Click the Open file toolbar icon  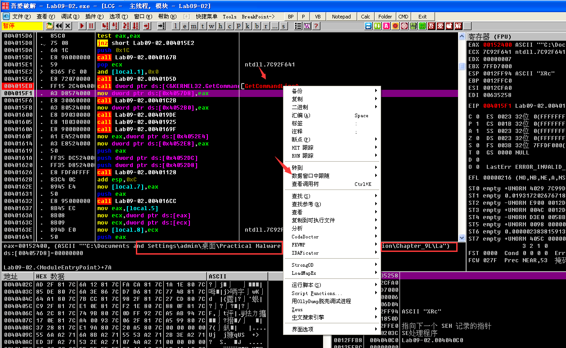[49, 26]
